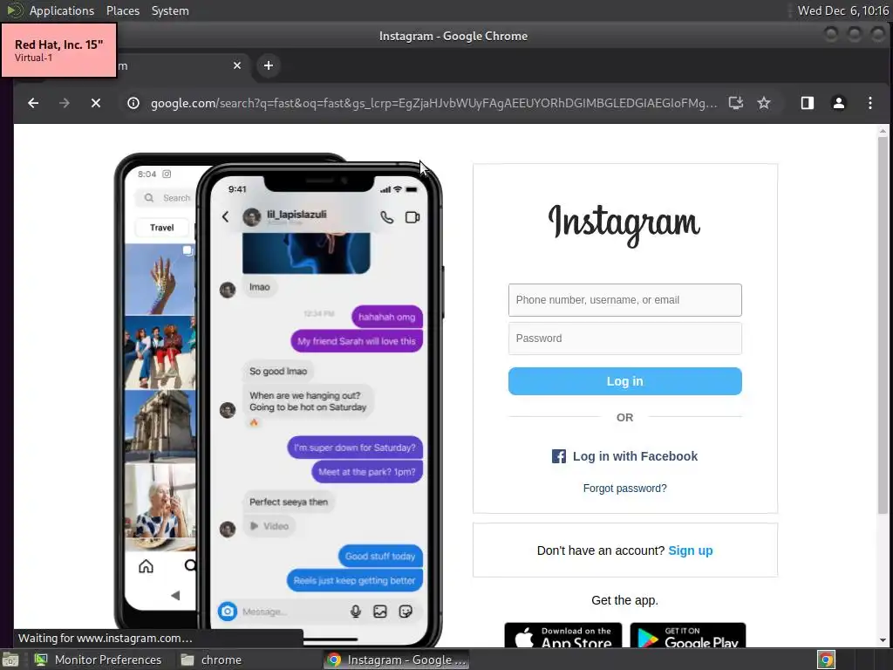
Task: Toggle the Chrome side panel icon
Action: (x=807, y=103)
